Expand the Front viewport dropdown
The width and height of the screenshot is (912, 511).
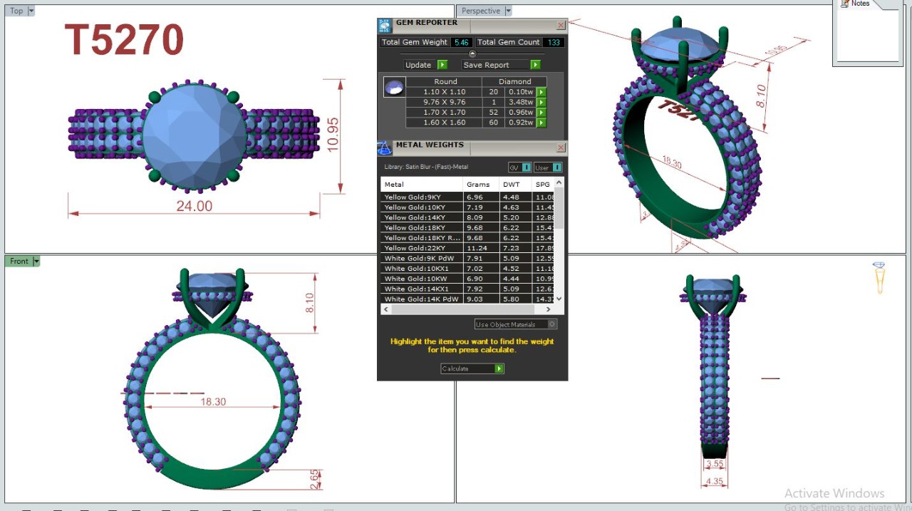point(36,262)
